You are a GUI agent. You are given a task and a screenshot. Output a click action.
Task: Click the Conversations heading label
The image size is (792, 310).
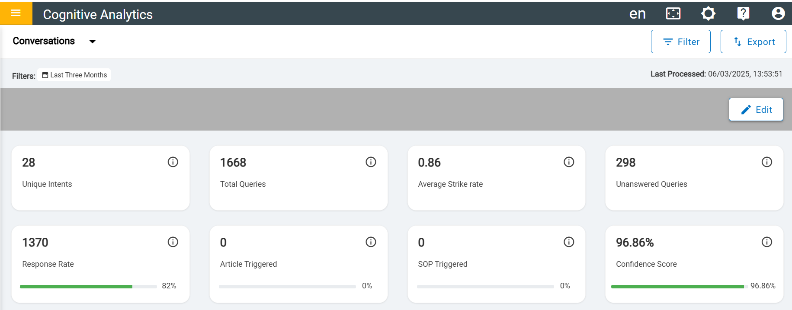point(44,41)
